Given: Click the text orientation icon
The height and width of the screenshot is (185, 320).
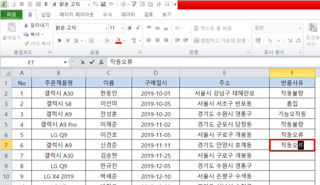Looking at the screenshot, I should pyautogui.click(x=177, y=28).
